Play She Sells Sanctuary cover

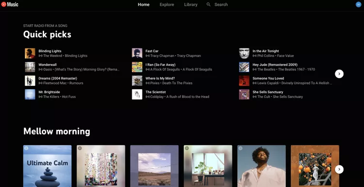244,94
